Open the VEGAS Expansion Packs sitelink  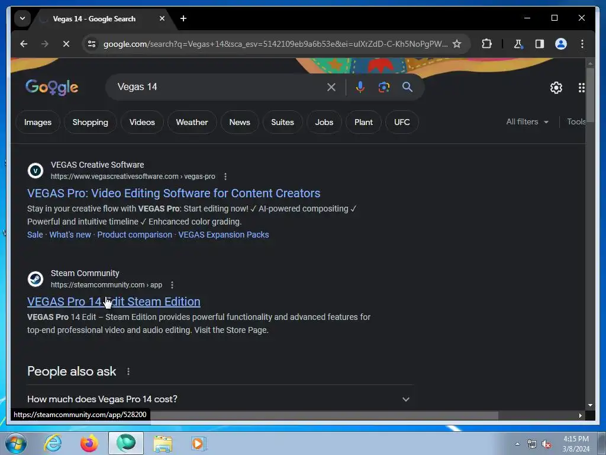click(223, 235)
